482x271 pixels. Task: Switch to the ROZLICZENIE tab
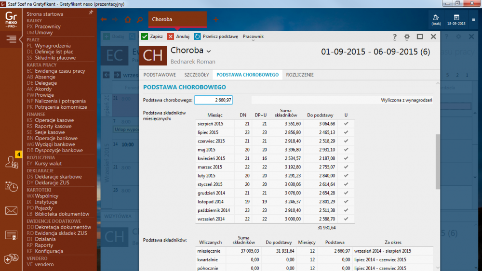[x=299, y=75]
